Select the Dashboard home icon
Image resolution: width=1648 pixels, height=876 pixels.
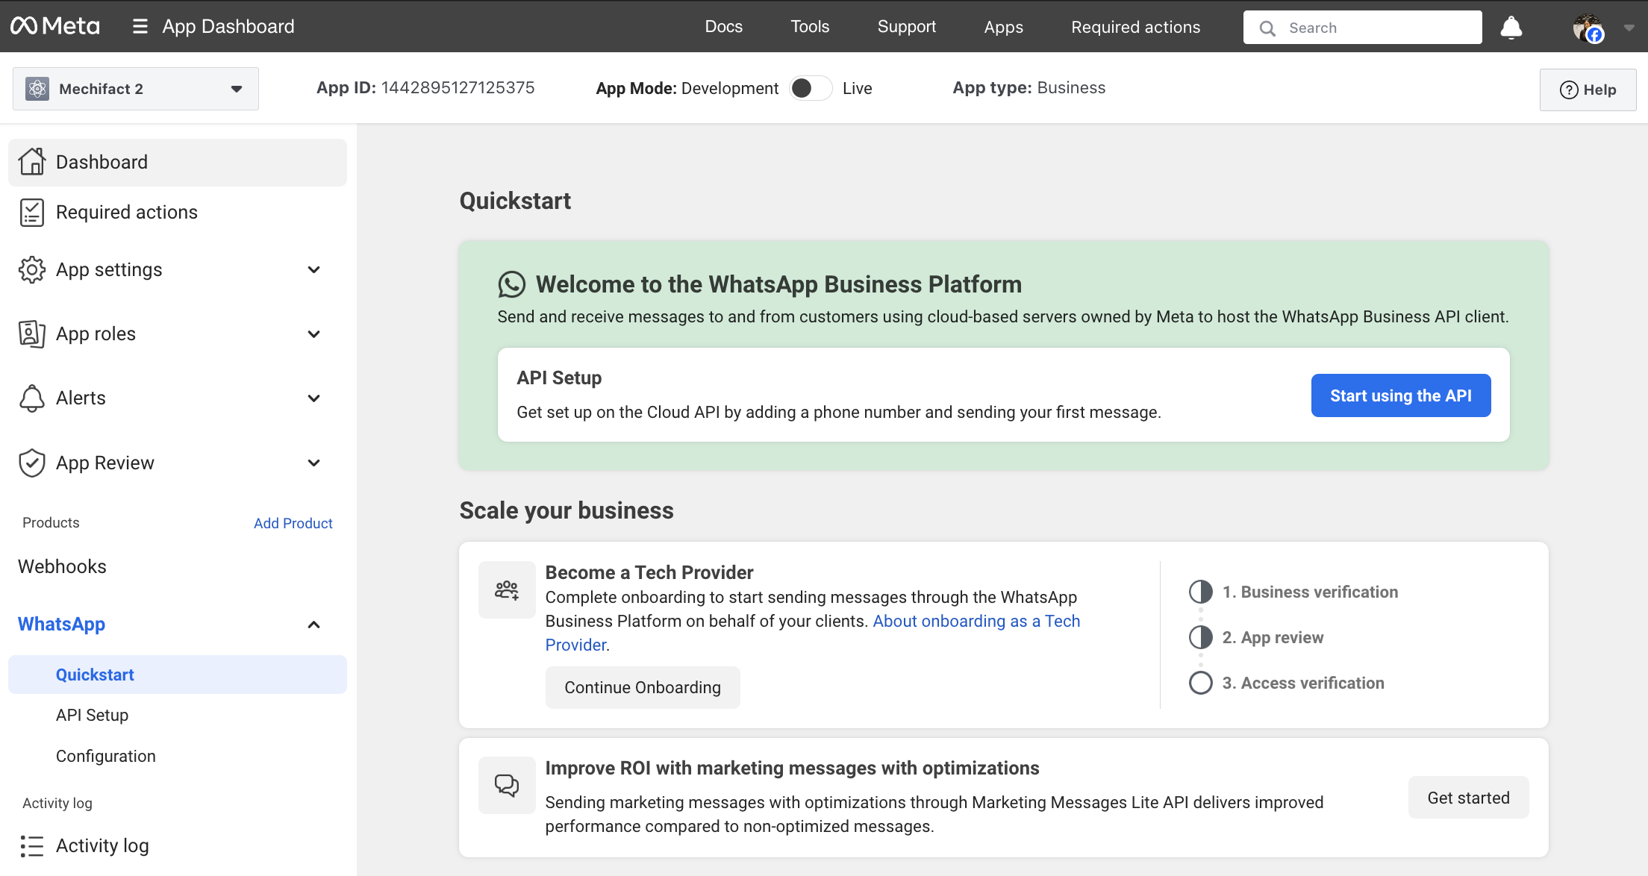[31, 162]
